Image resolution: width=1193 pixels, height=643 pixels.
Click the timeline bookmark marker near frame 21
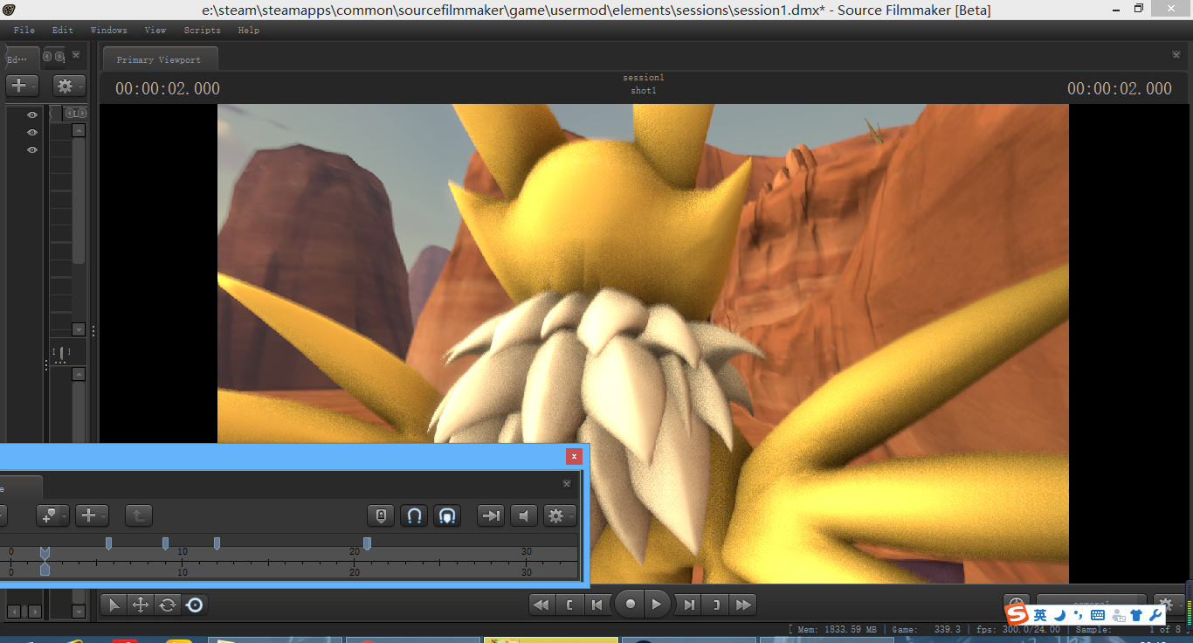coord(367,543)
